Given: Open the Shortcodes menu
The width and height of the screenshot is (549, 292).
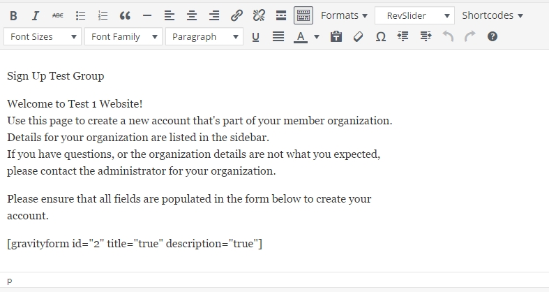Looking at the screenshot, I should click(492, 15).
